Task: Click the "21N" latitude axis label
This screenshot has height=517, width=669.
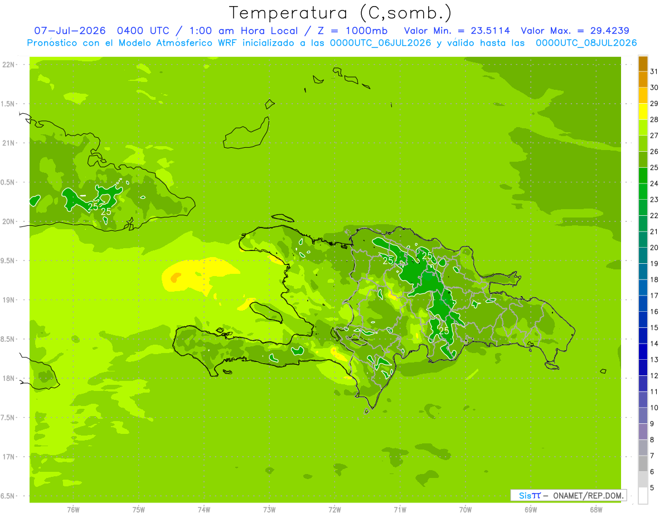Action: [x=9, y=143]
